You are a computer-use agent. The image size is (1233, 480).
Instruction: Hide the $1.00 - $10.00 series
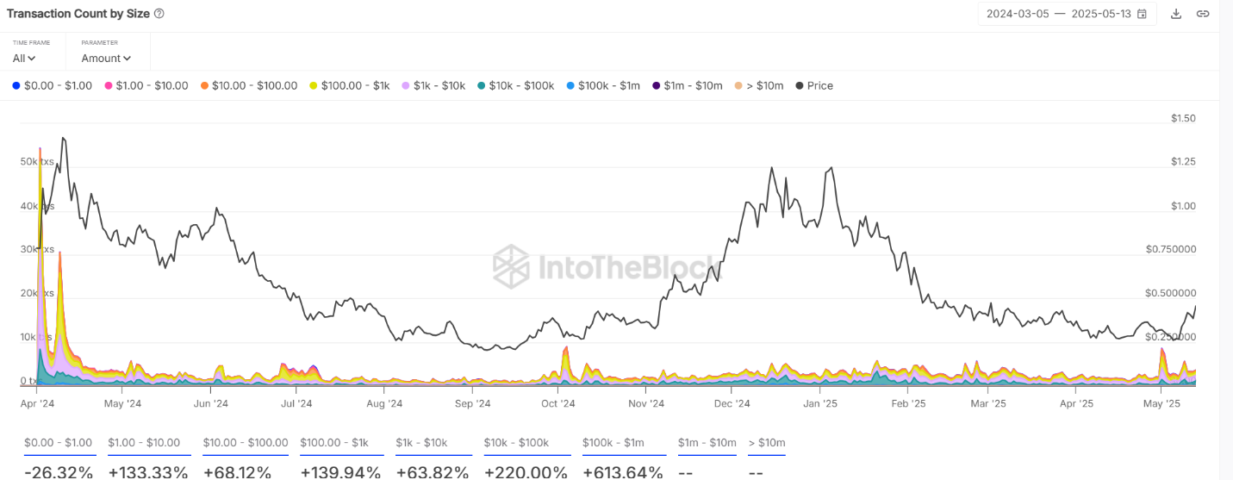click(146, 85)
